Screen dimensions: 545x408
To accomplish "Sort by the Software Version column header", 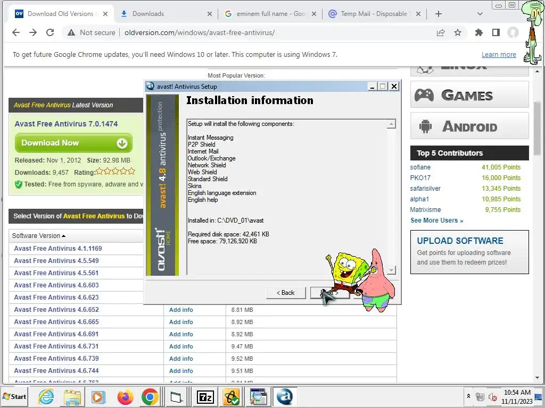I will (x=38, y=235).
